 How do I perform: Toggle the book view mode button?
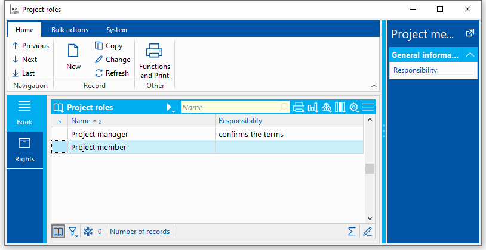[58, 232]
